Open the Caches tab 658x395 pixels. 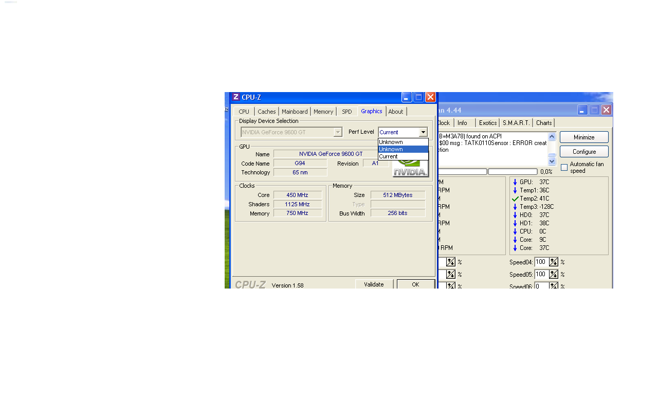coord(267,112)
